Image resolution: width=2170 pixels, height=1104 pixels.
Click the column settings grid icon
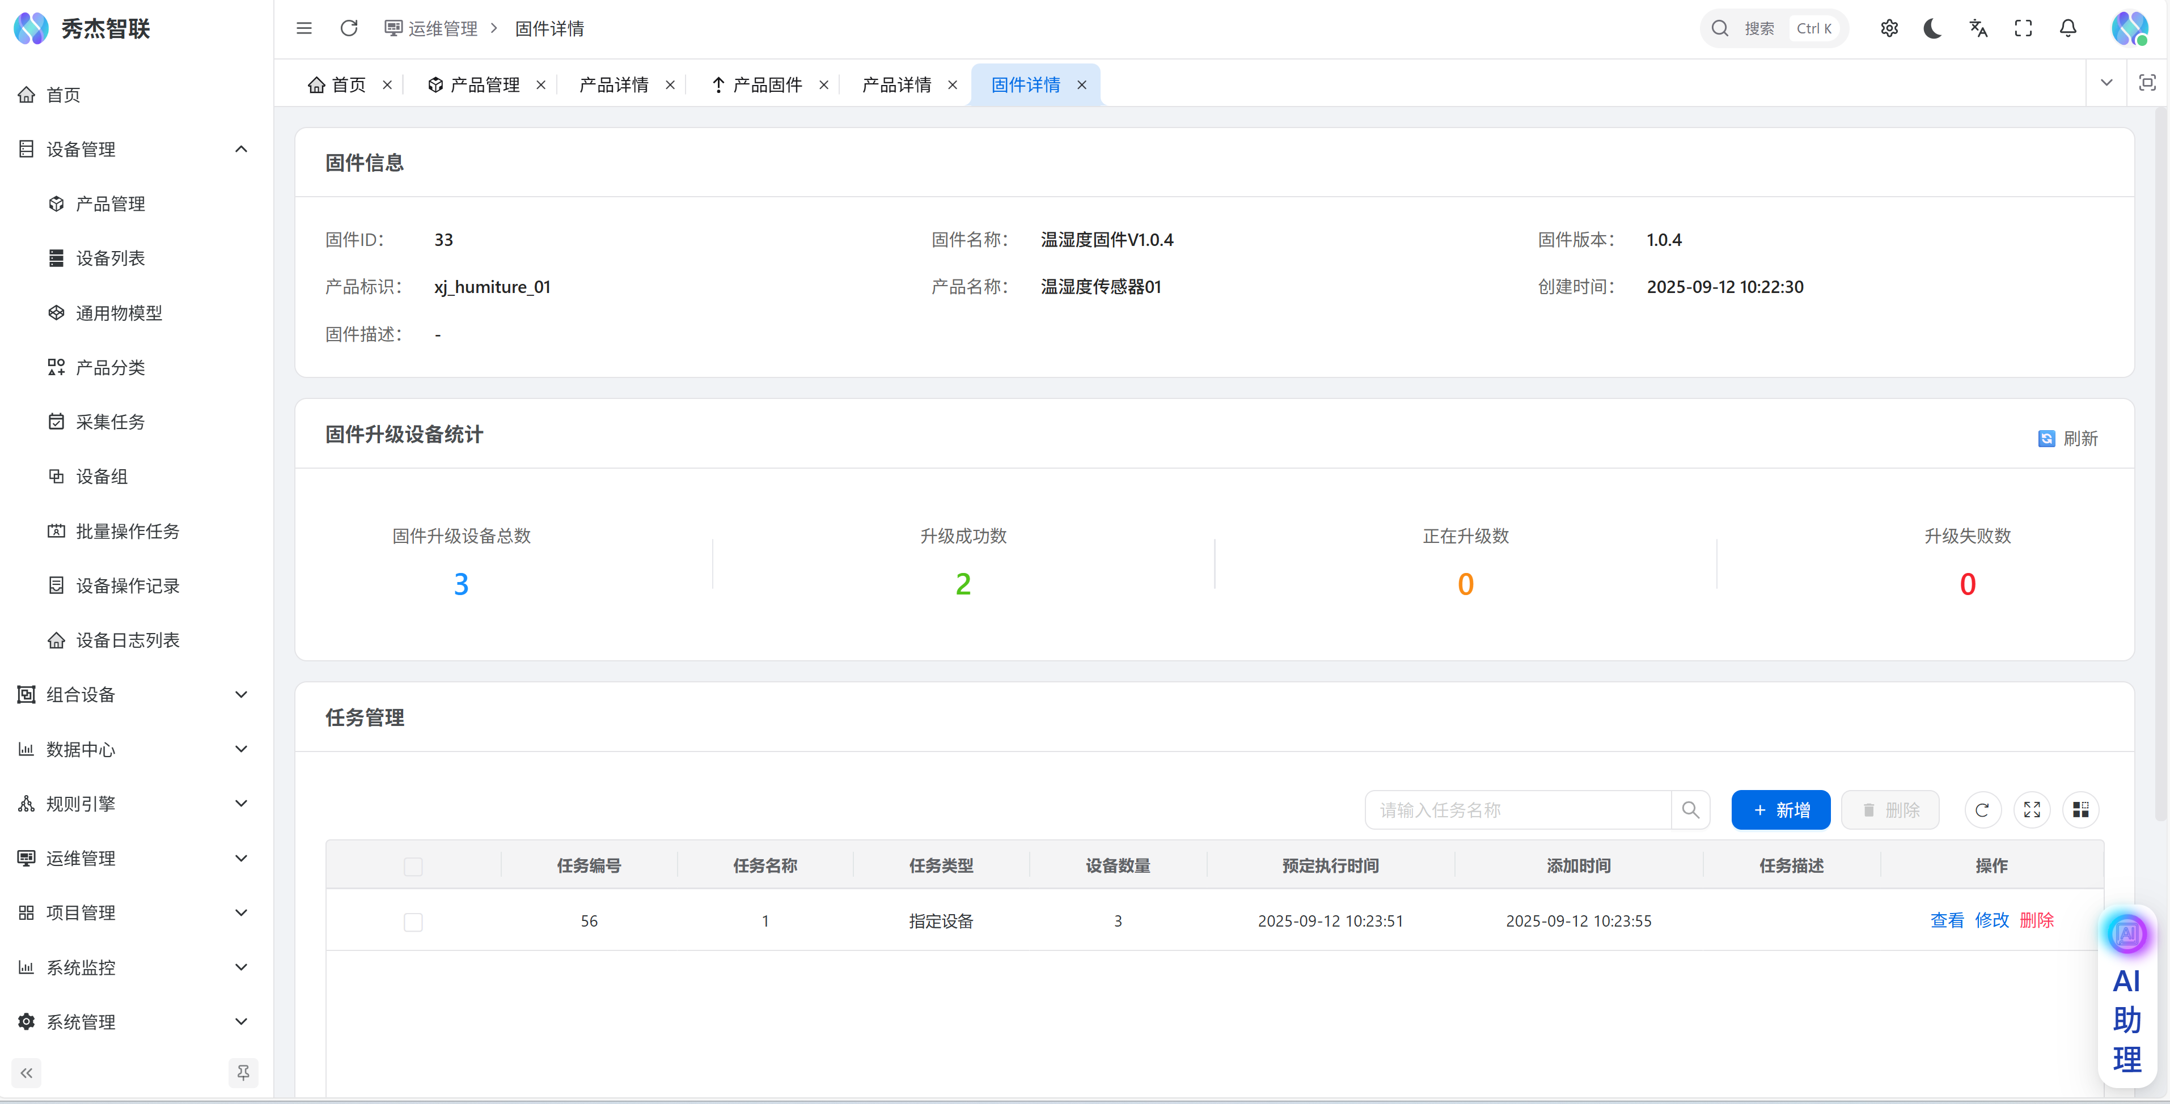click(x=2080, y=810)
